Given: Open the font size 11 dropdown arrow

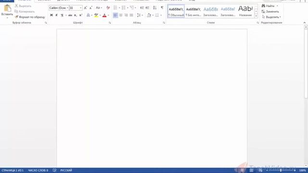Looking at the screenshot, I should click(80, 8).
